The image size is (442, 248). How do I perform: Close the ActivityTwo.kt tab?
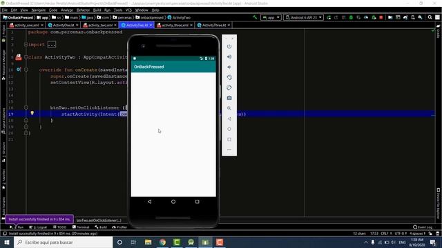(x=151, y=25)
